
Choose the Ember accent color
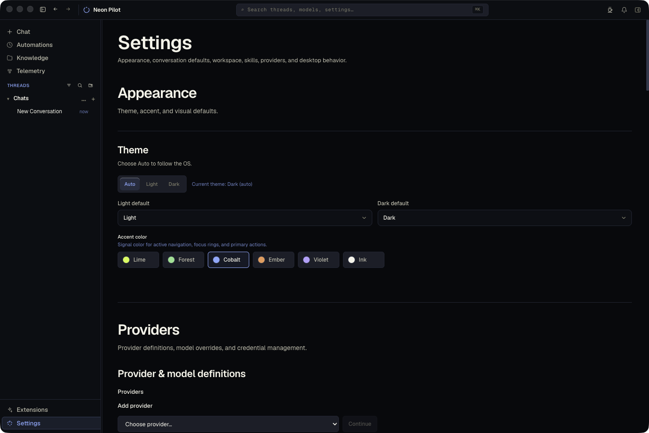274,260
